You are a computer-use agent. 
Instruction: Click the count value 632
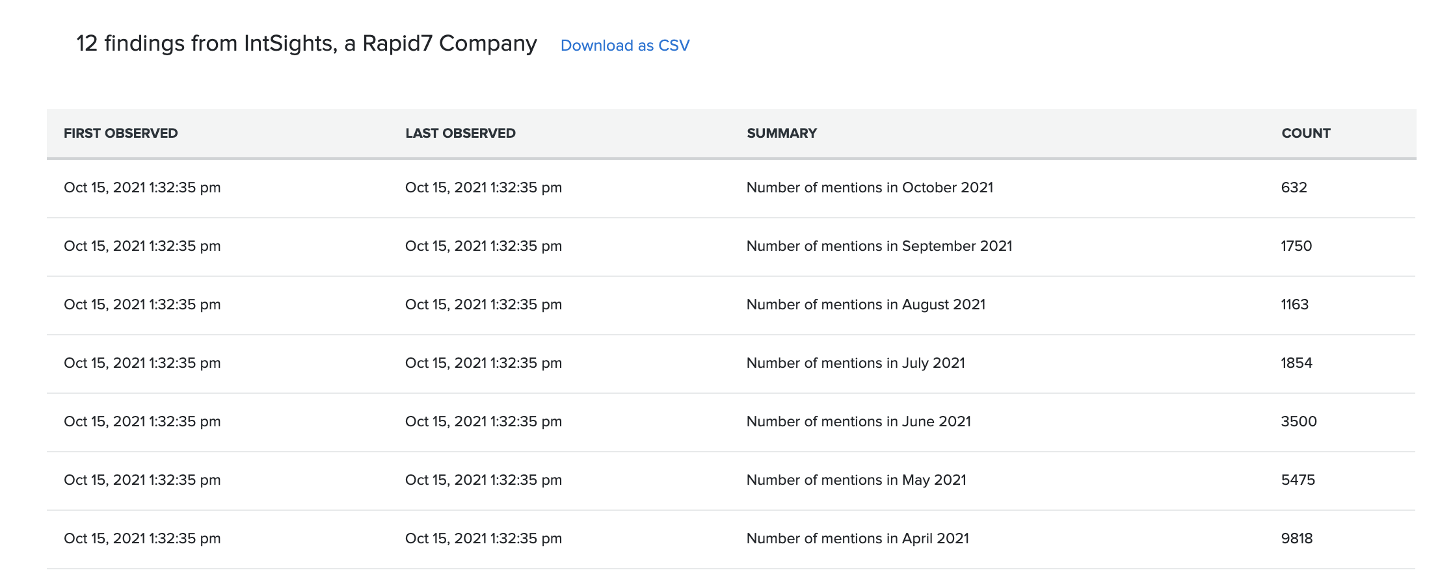(x=1294, y=188)
